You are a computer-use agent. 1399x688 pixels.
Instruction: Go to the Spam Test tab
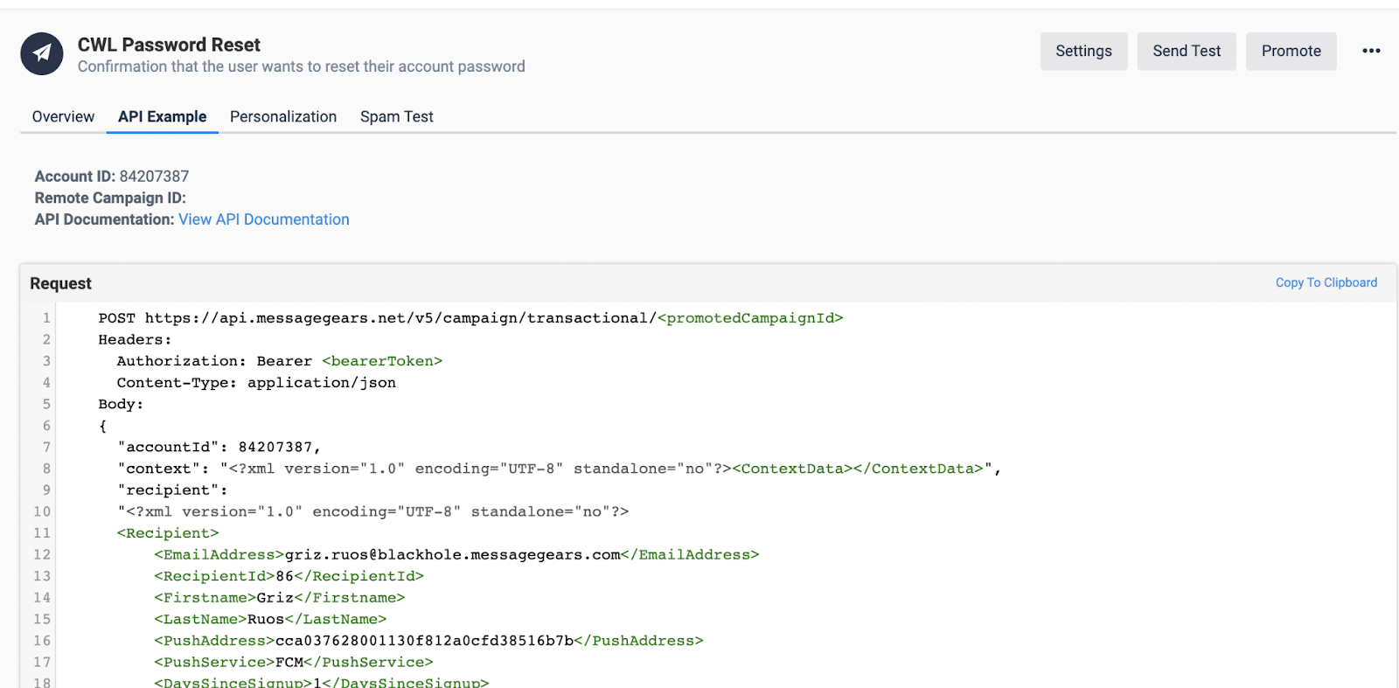click(397, 116)
